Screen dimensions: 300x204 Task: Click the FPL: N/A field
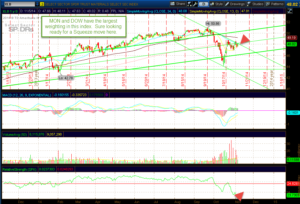click(x=118, y=11)
